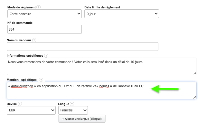
Task: Open help for Mode de règlement
Action: [x=38, y=7]
